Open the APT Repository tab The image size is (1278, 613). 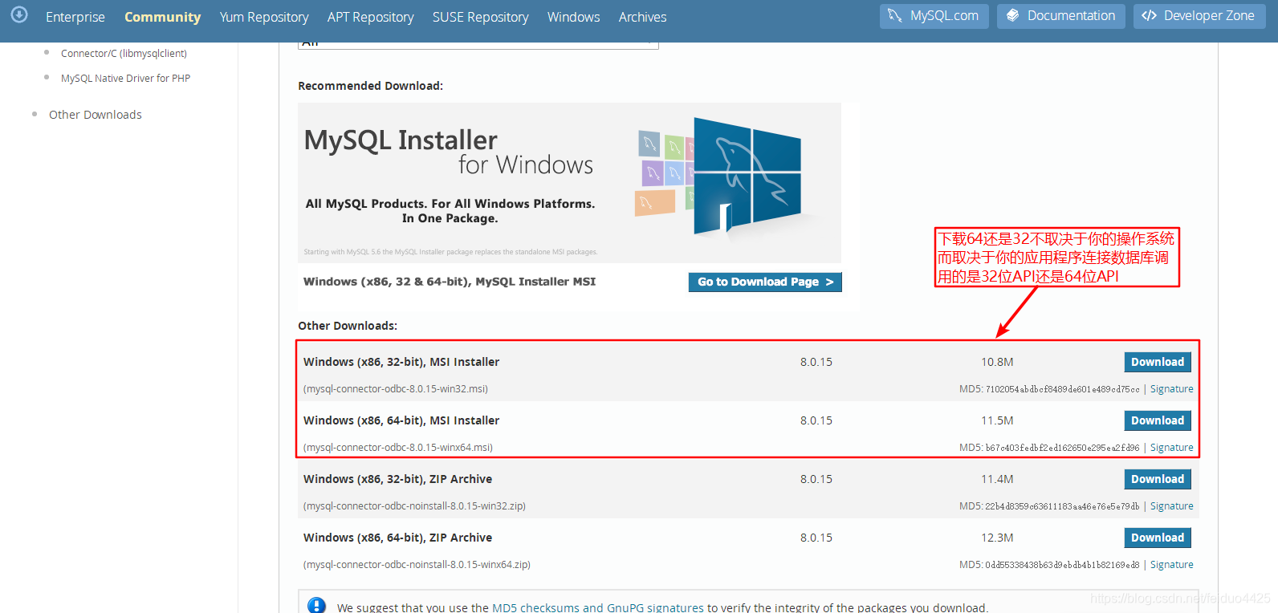coord(371,17)
